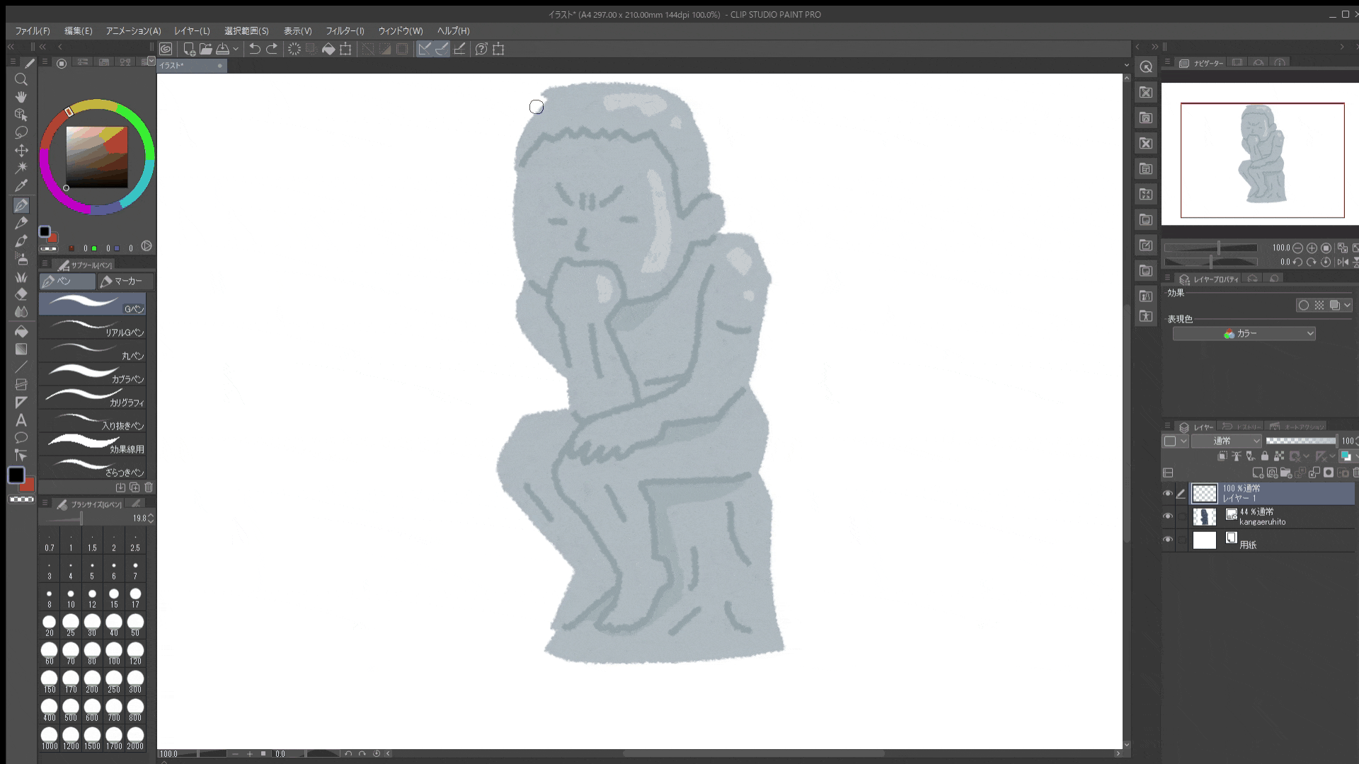The width and height of the screenshot is (1359, 764).
Task: Select the Lasso selection tool
Action: (21, 132)
